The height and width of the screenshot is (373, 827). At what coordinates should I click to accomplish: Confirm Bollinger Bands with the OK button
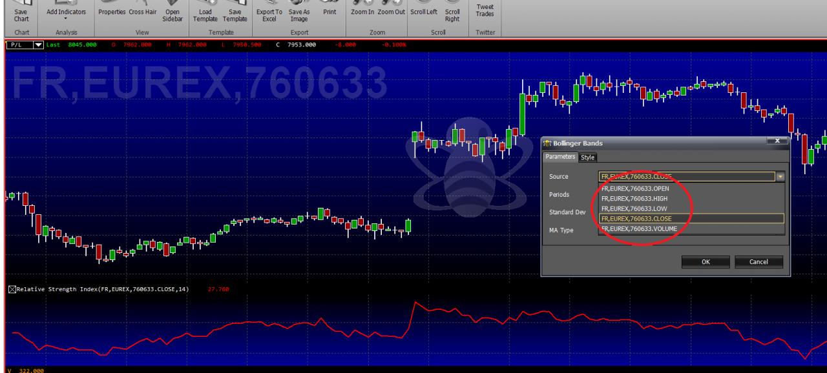tap(706, 261)
